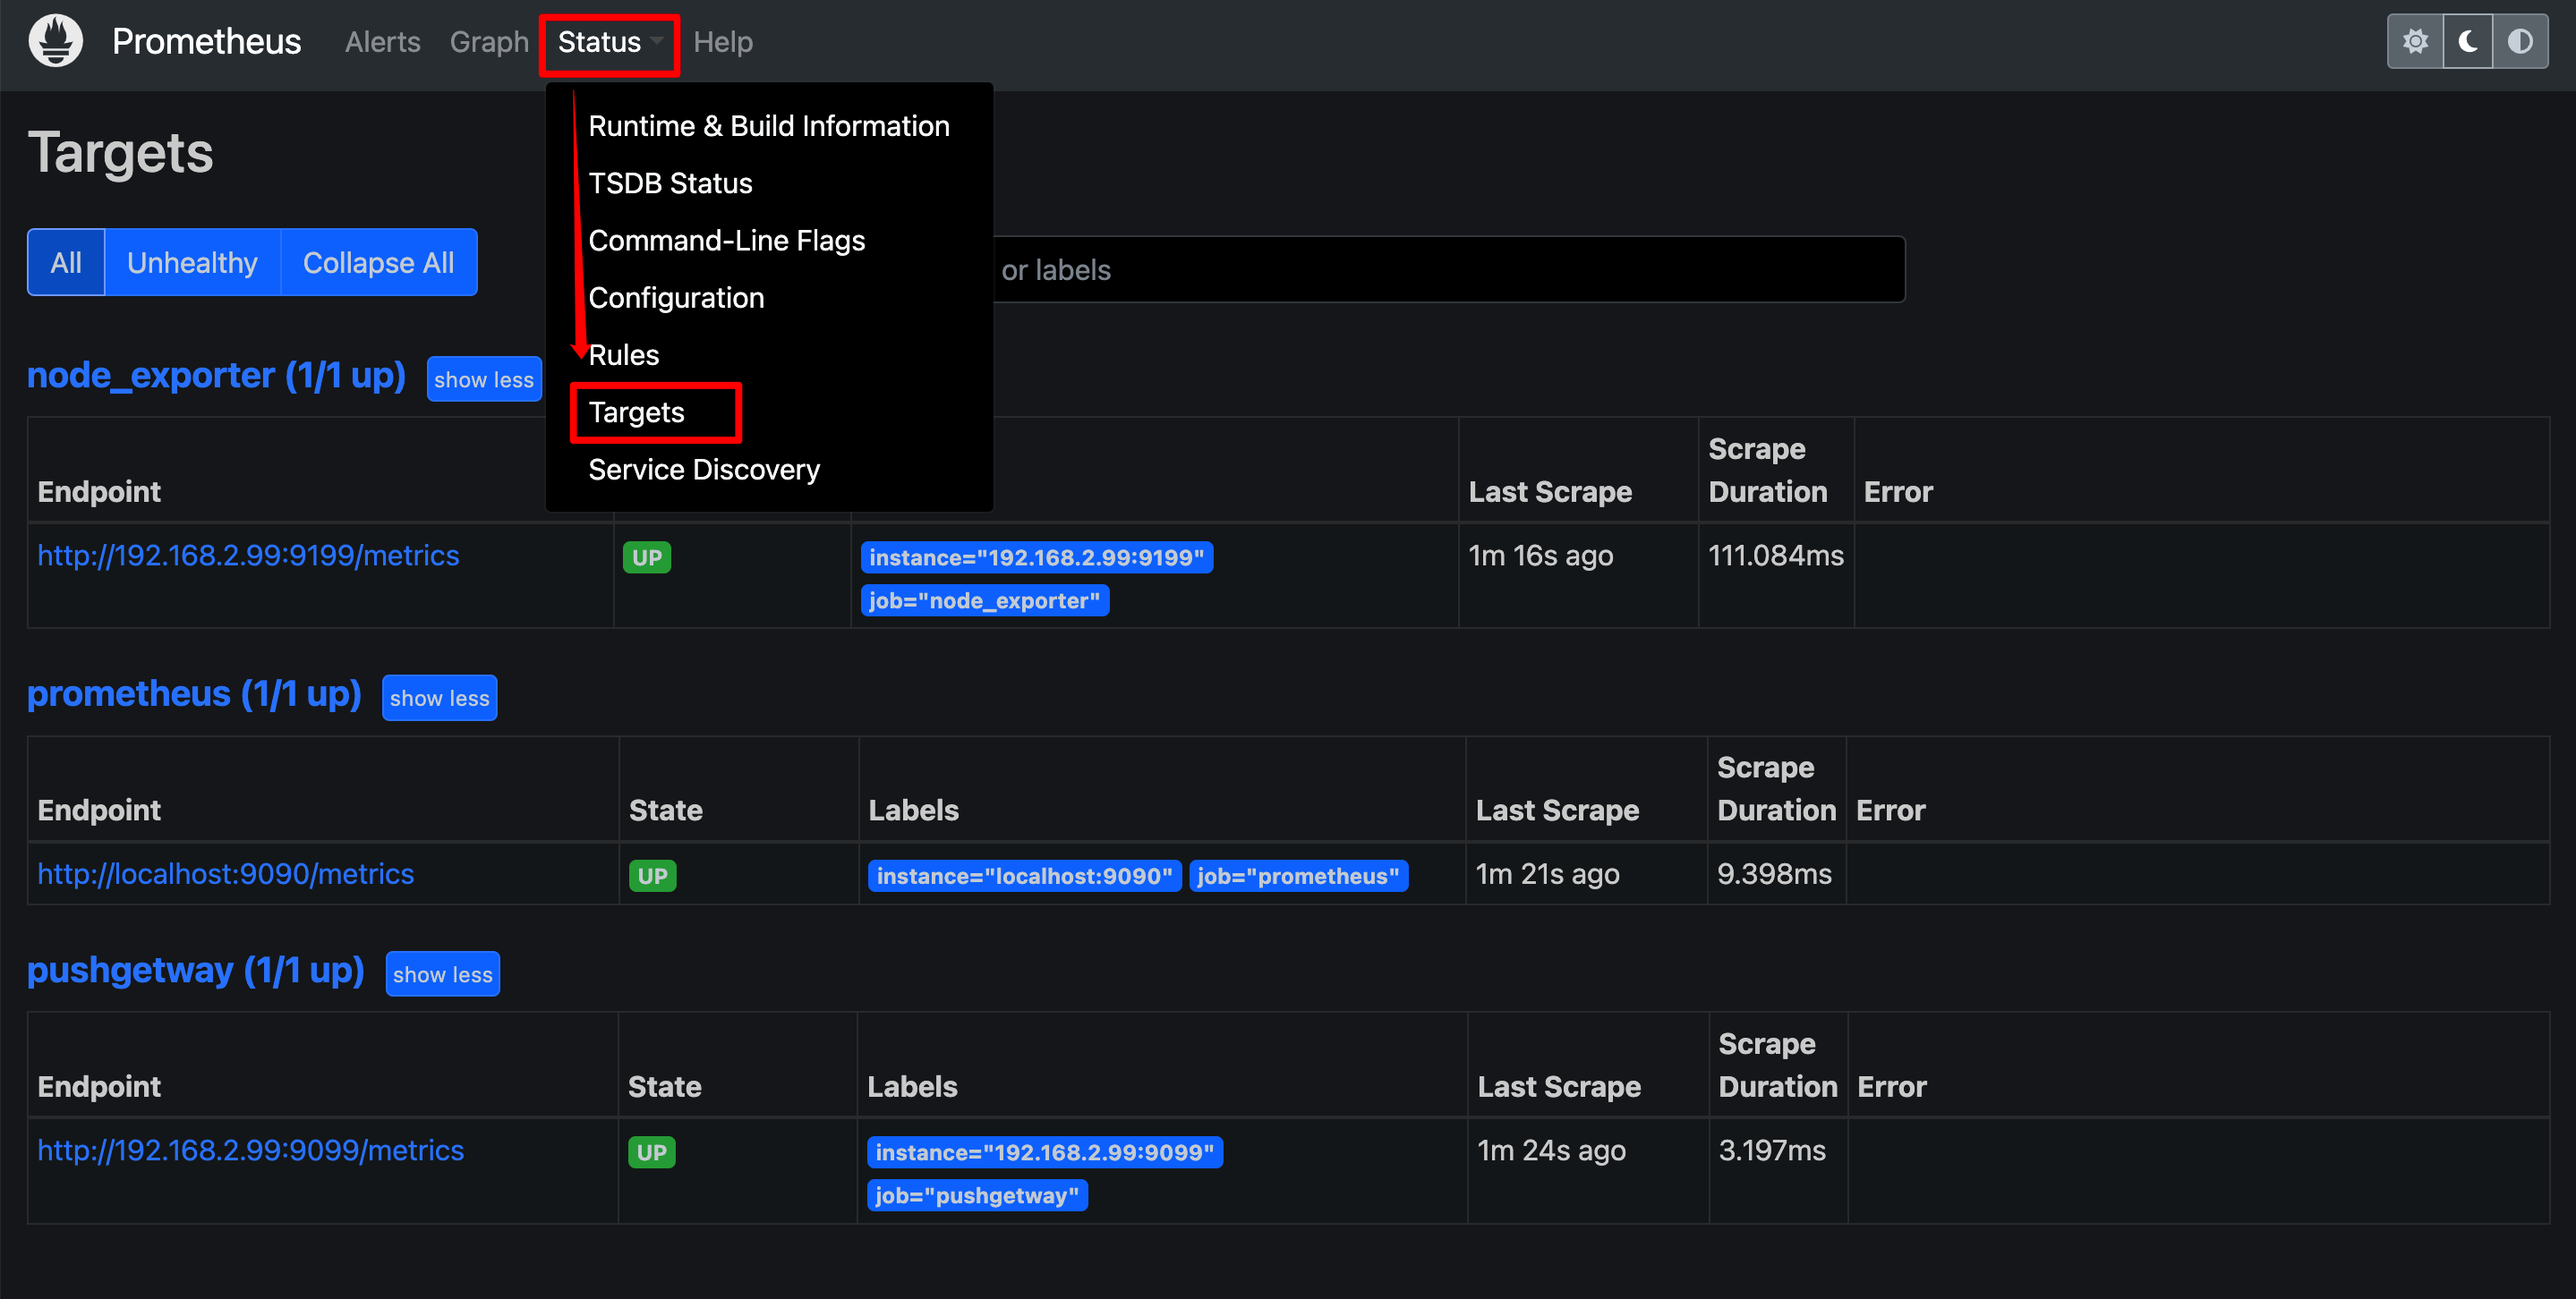This screenshot has height=1299, width=2576.
Task: Choose TSDB Status from the menu
Action: pyautogui.click(x=670, y=183)
